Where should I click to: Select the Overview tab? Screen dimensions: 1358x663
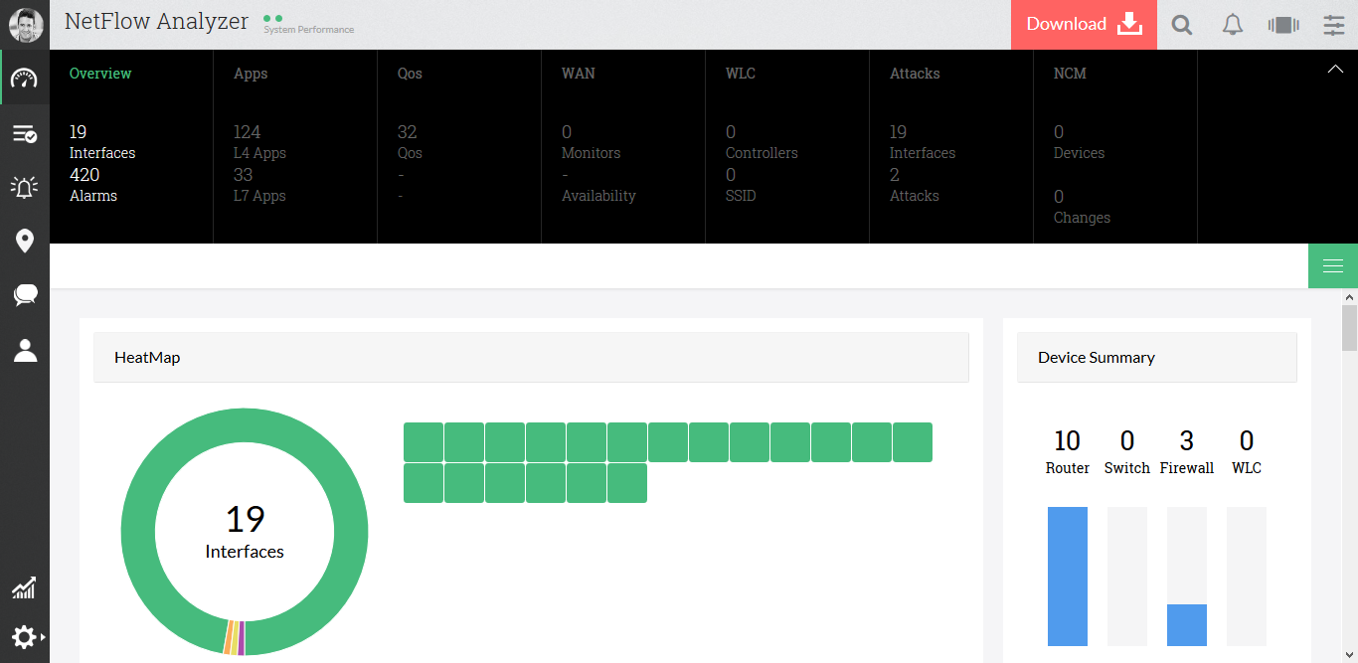[x=100, y=74]
